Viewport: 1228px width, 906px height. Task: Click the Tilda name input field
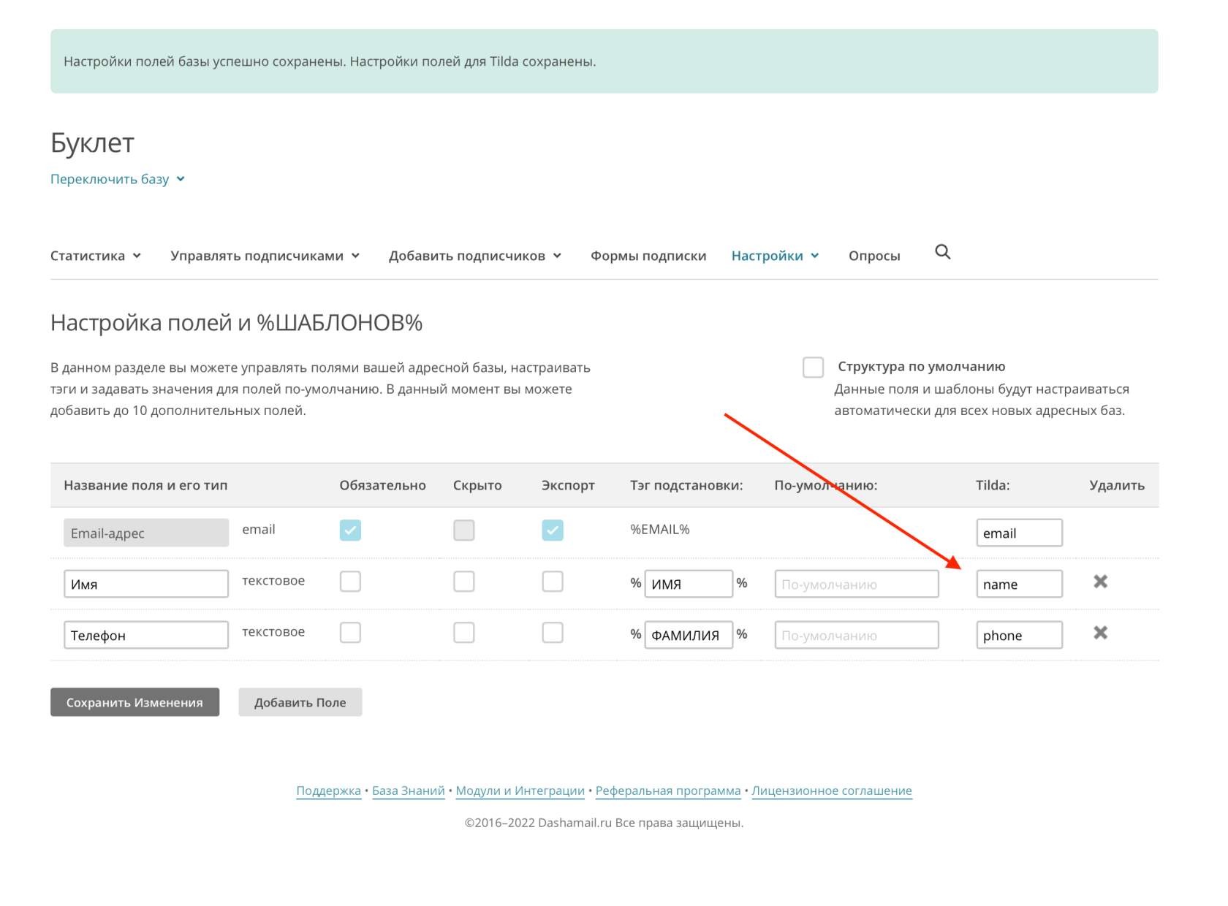click(1019, 585)
